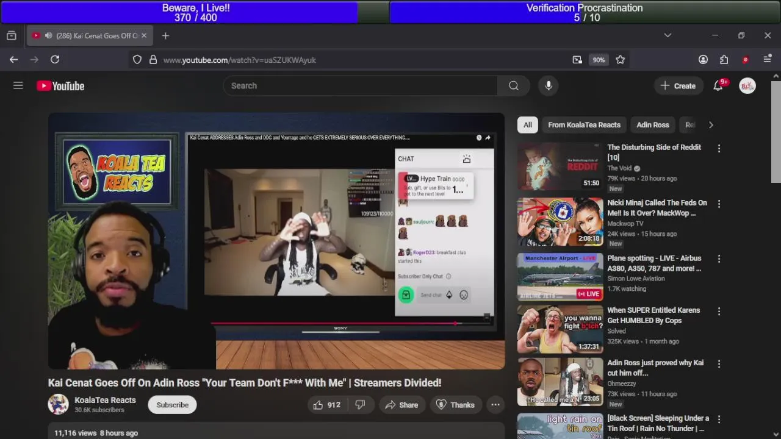
Task: Click '11,116 views 8 hours ago' description
Action: [96, 433]
